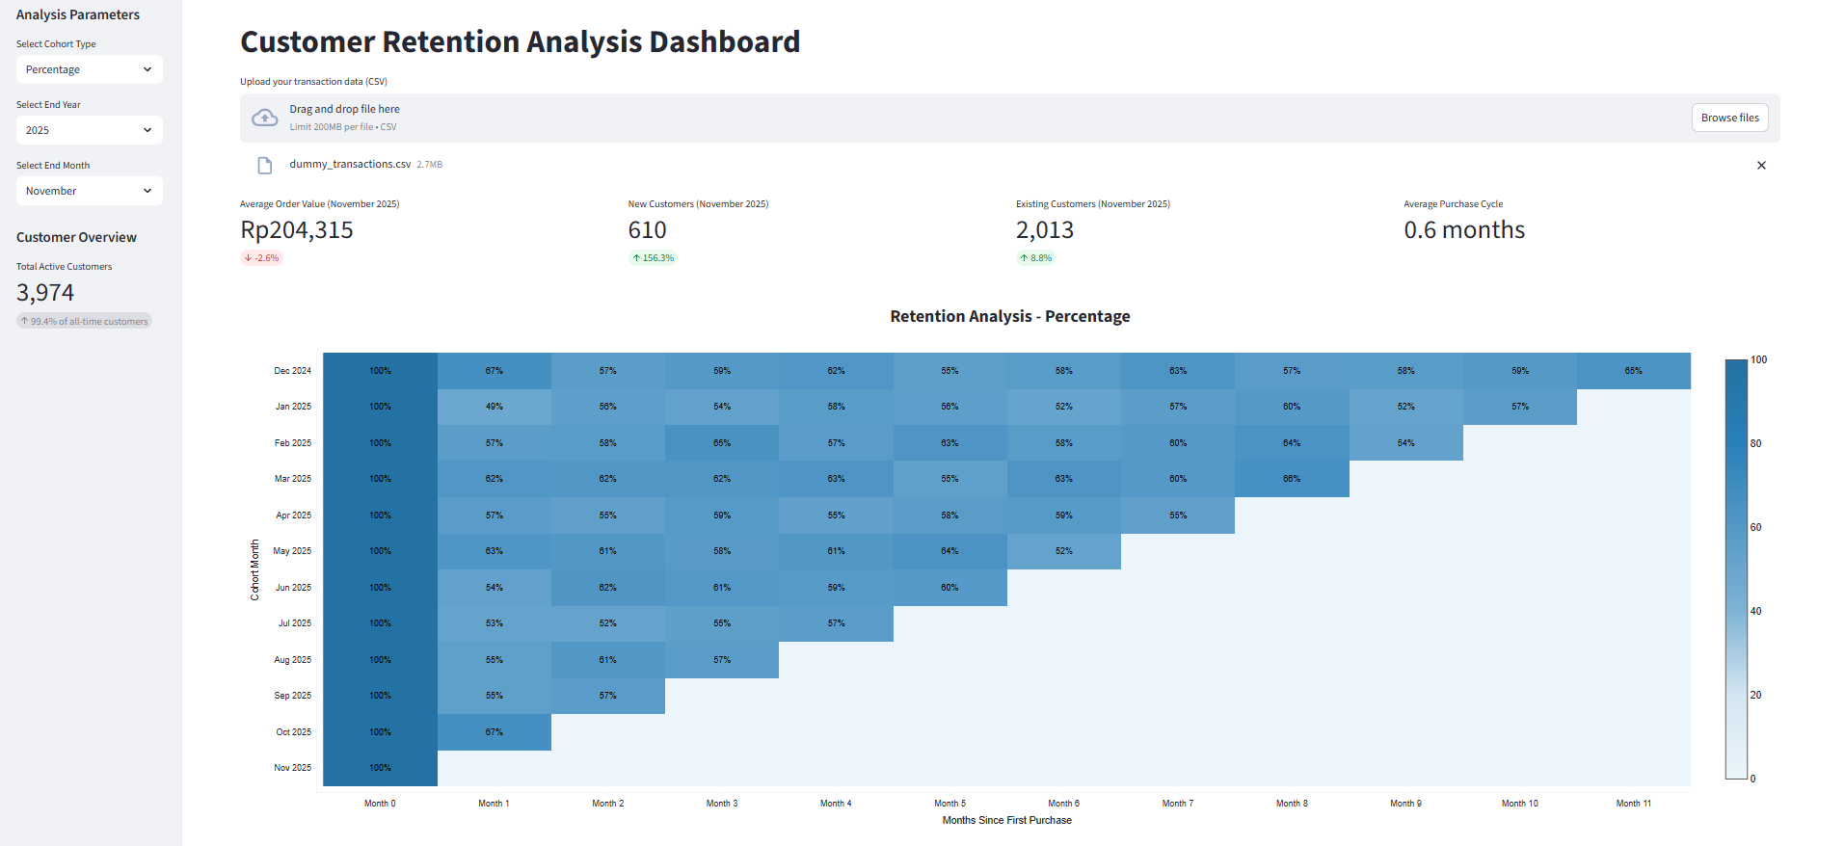Click the 99.4% of all-time customers badge

pyautogui.click(x=85, y=322)
